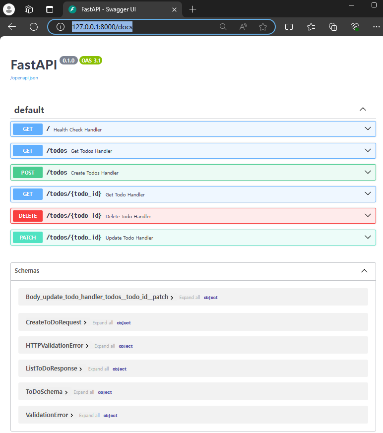Open the workspaces icon in title bar
The height and width of the screenshot is (433, 383).
29,9
